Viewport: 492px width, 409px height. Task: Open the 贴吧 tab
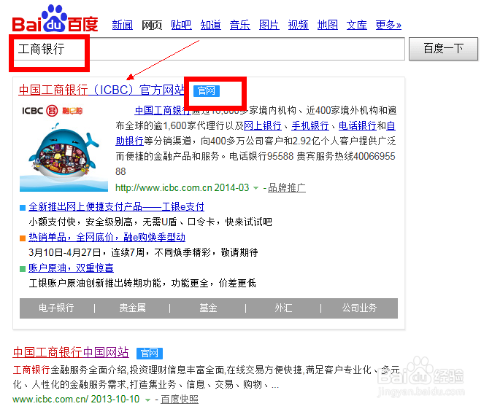[181, 25]
